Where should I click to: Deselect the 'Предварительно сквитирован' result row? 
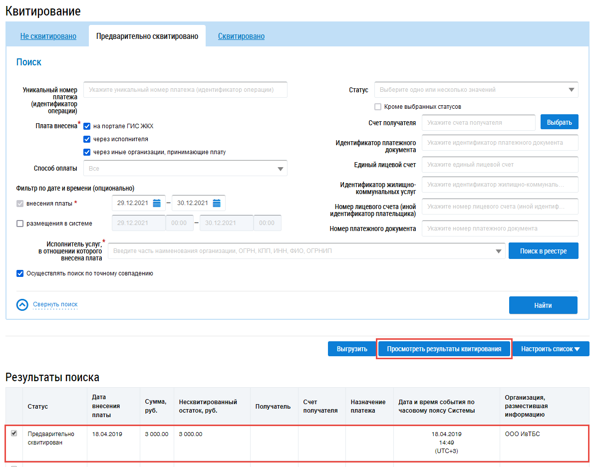[x=13, y=434]
